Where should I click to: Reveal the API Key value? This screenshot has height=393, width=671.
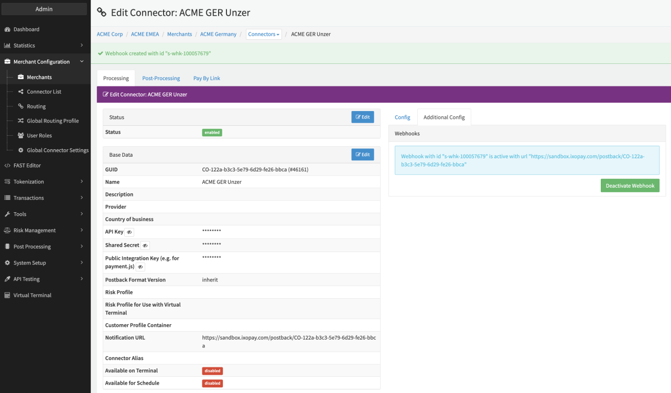129,232
